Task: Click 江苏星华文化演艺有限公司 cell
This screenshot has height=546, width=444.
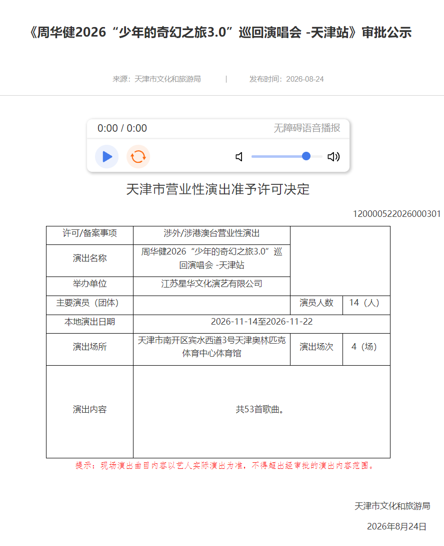Action: 211,286
